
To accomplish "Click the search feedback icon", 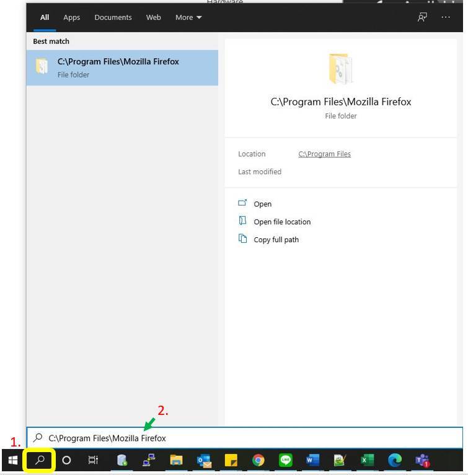I will [422, 17].
